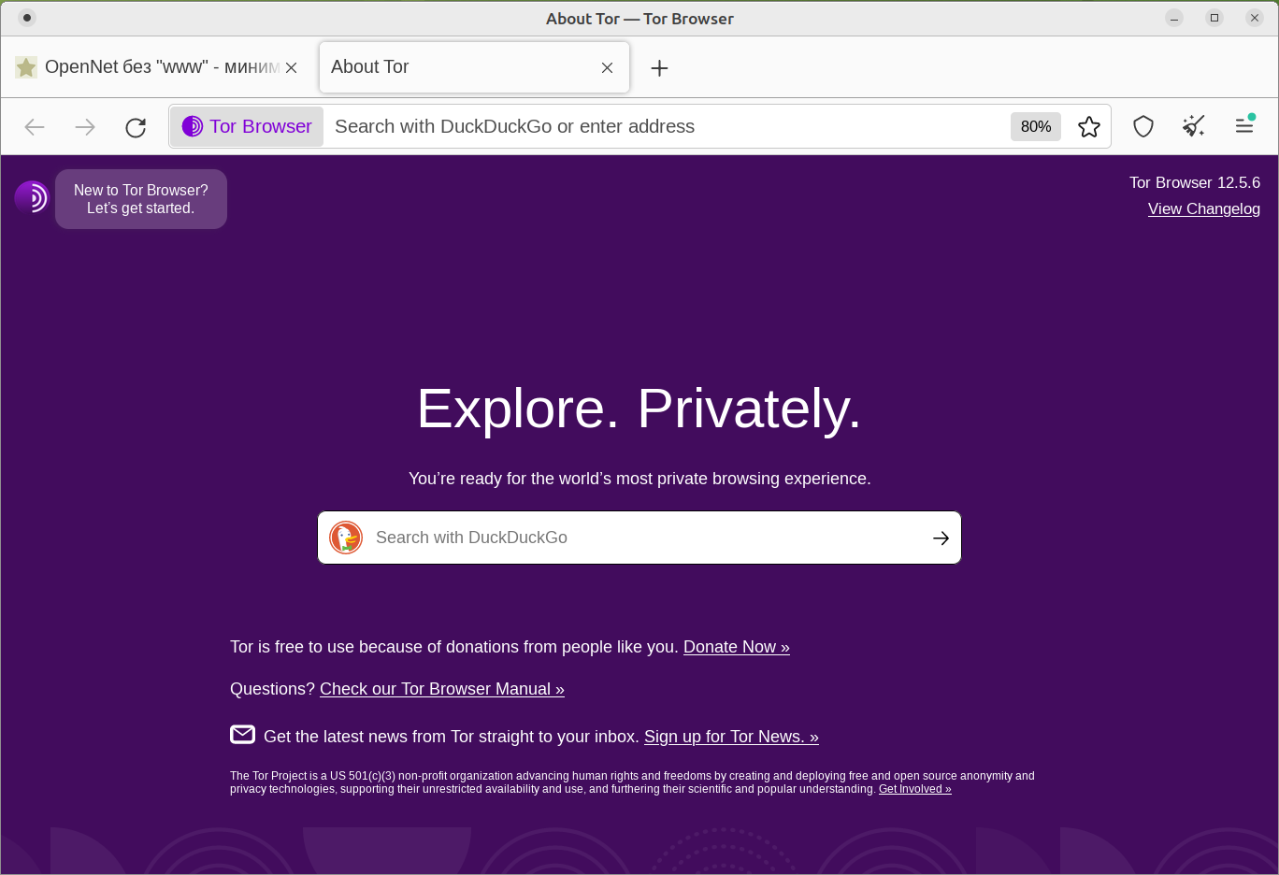1279x875 pixels.
Task: Click the Tor onion logo on the page
Action: coord(31,197)
